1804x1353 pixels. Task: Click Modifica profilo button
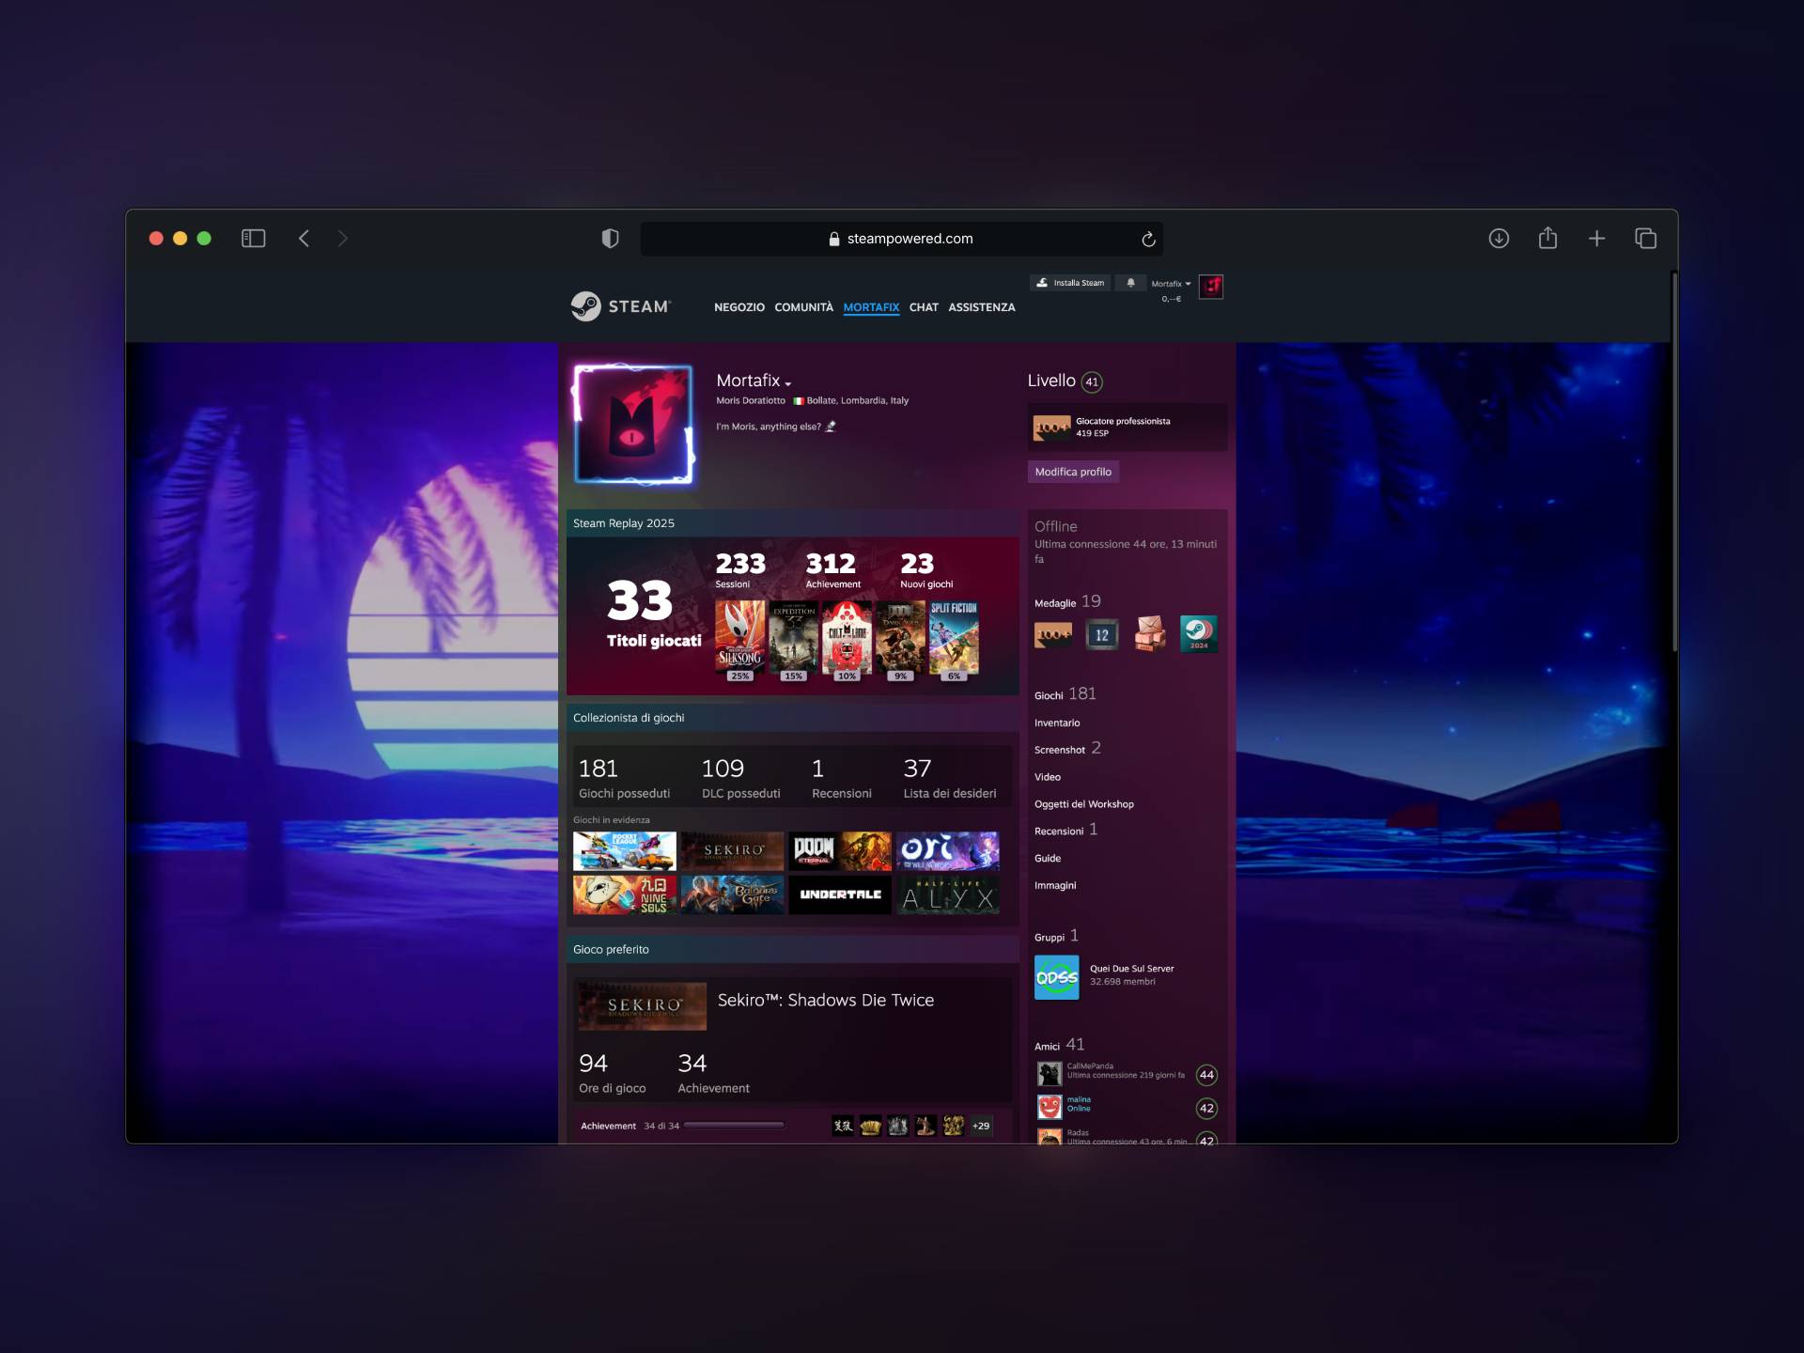(1073, 472)
